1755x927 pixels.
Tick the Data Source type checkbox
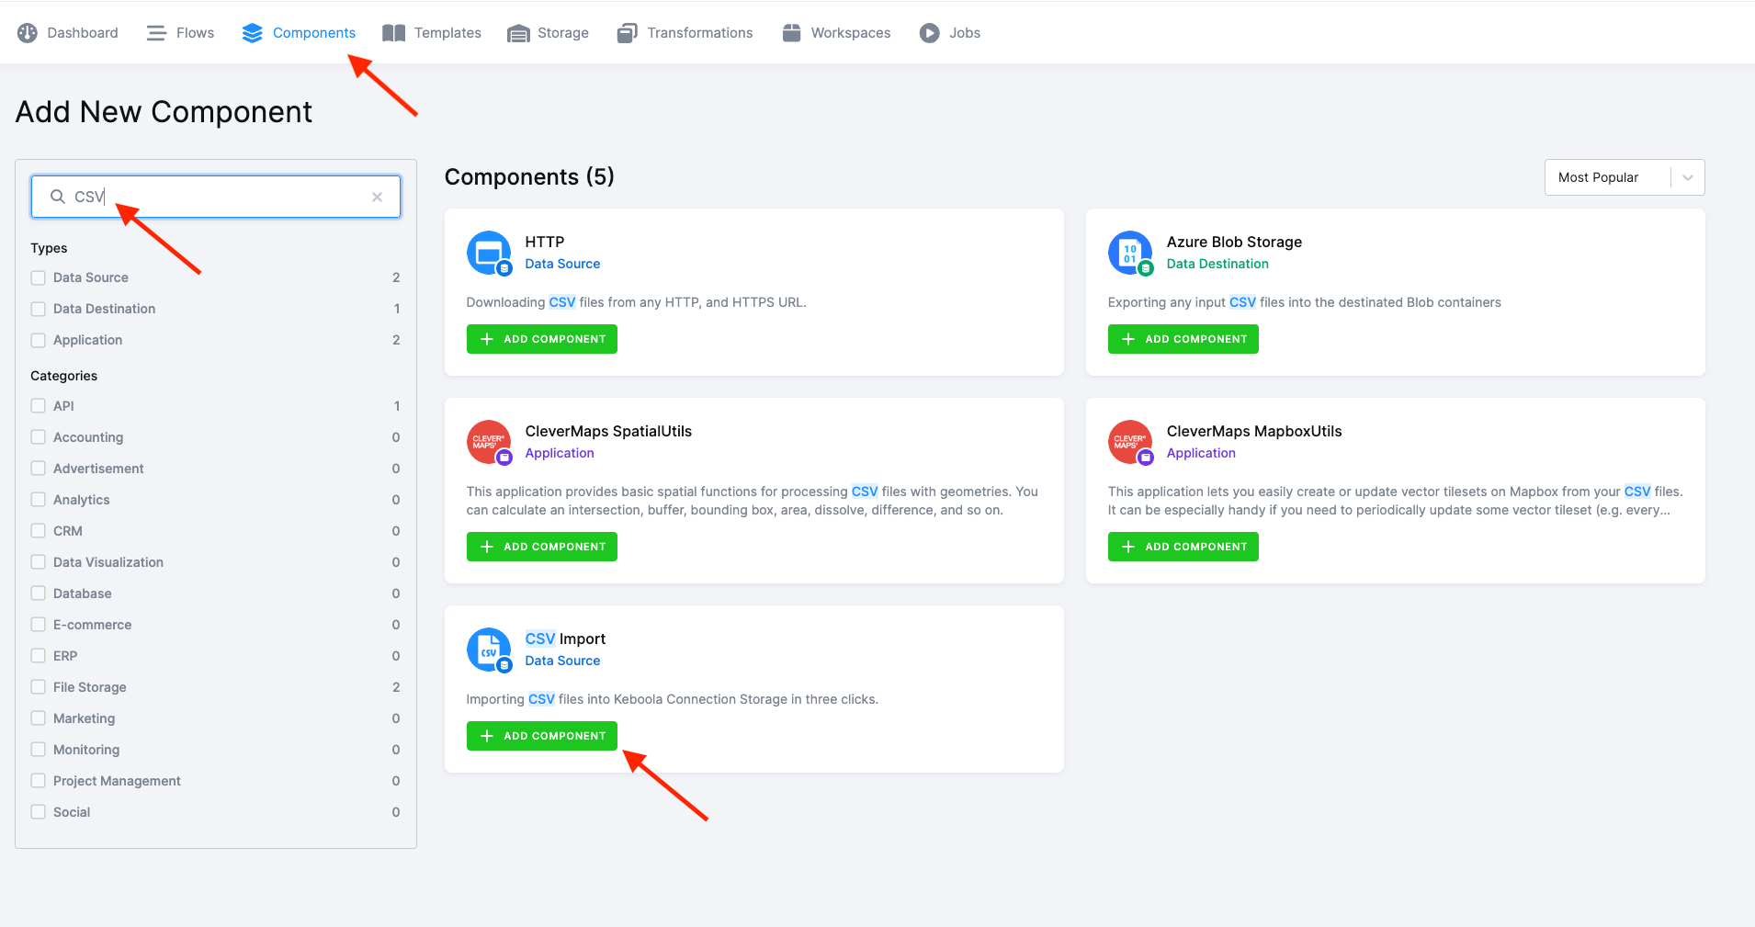coord(39,277)
